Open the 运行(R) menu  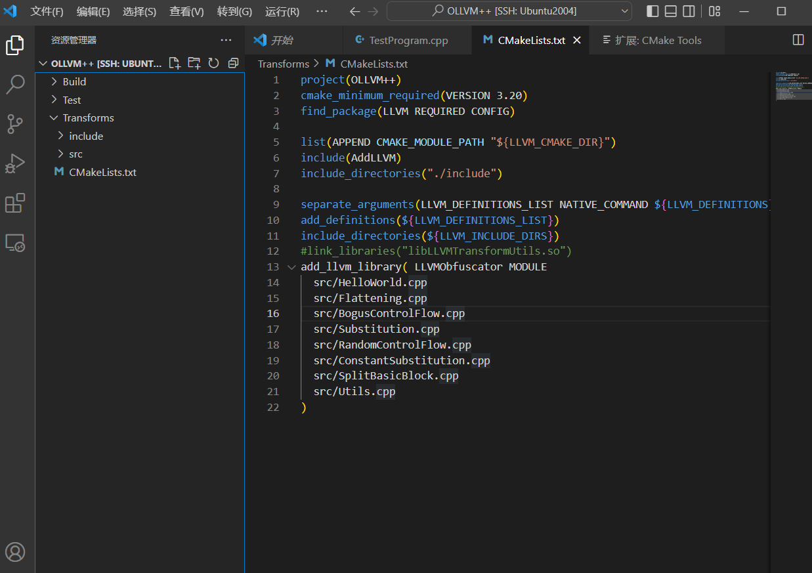tap(282, 11)
